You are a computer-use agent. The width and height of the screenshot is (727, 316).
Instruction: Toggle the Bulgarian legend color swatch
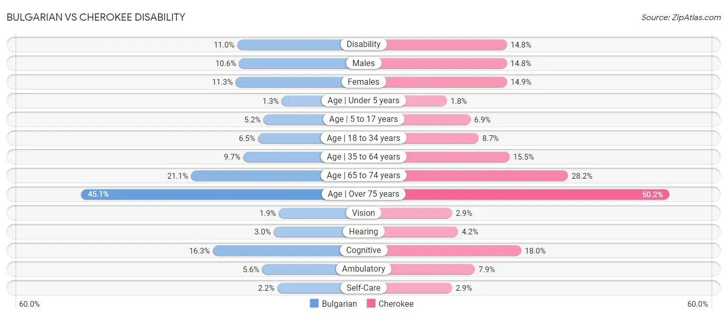pos(314,304)
